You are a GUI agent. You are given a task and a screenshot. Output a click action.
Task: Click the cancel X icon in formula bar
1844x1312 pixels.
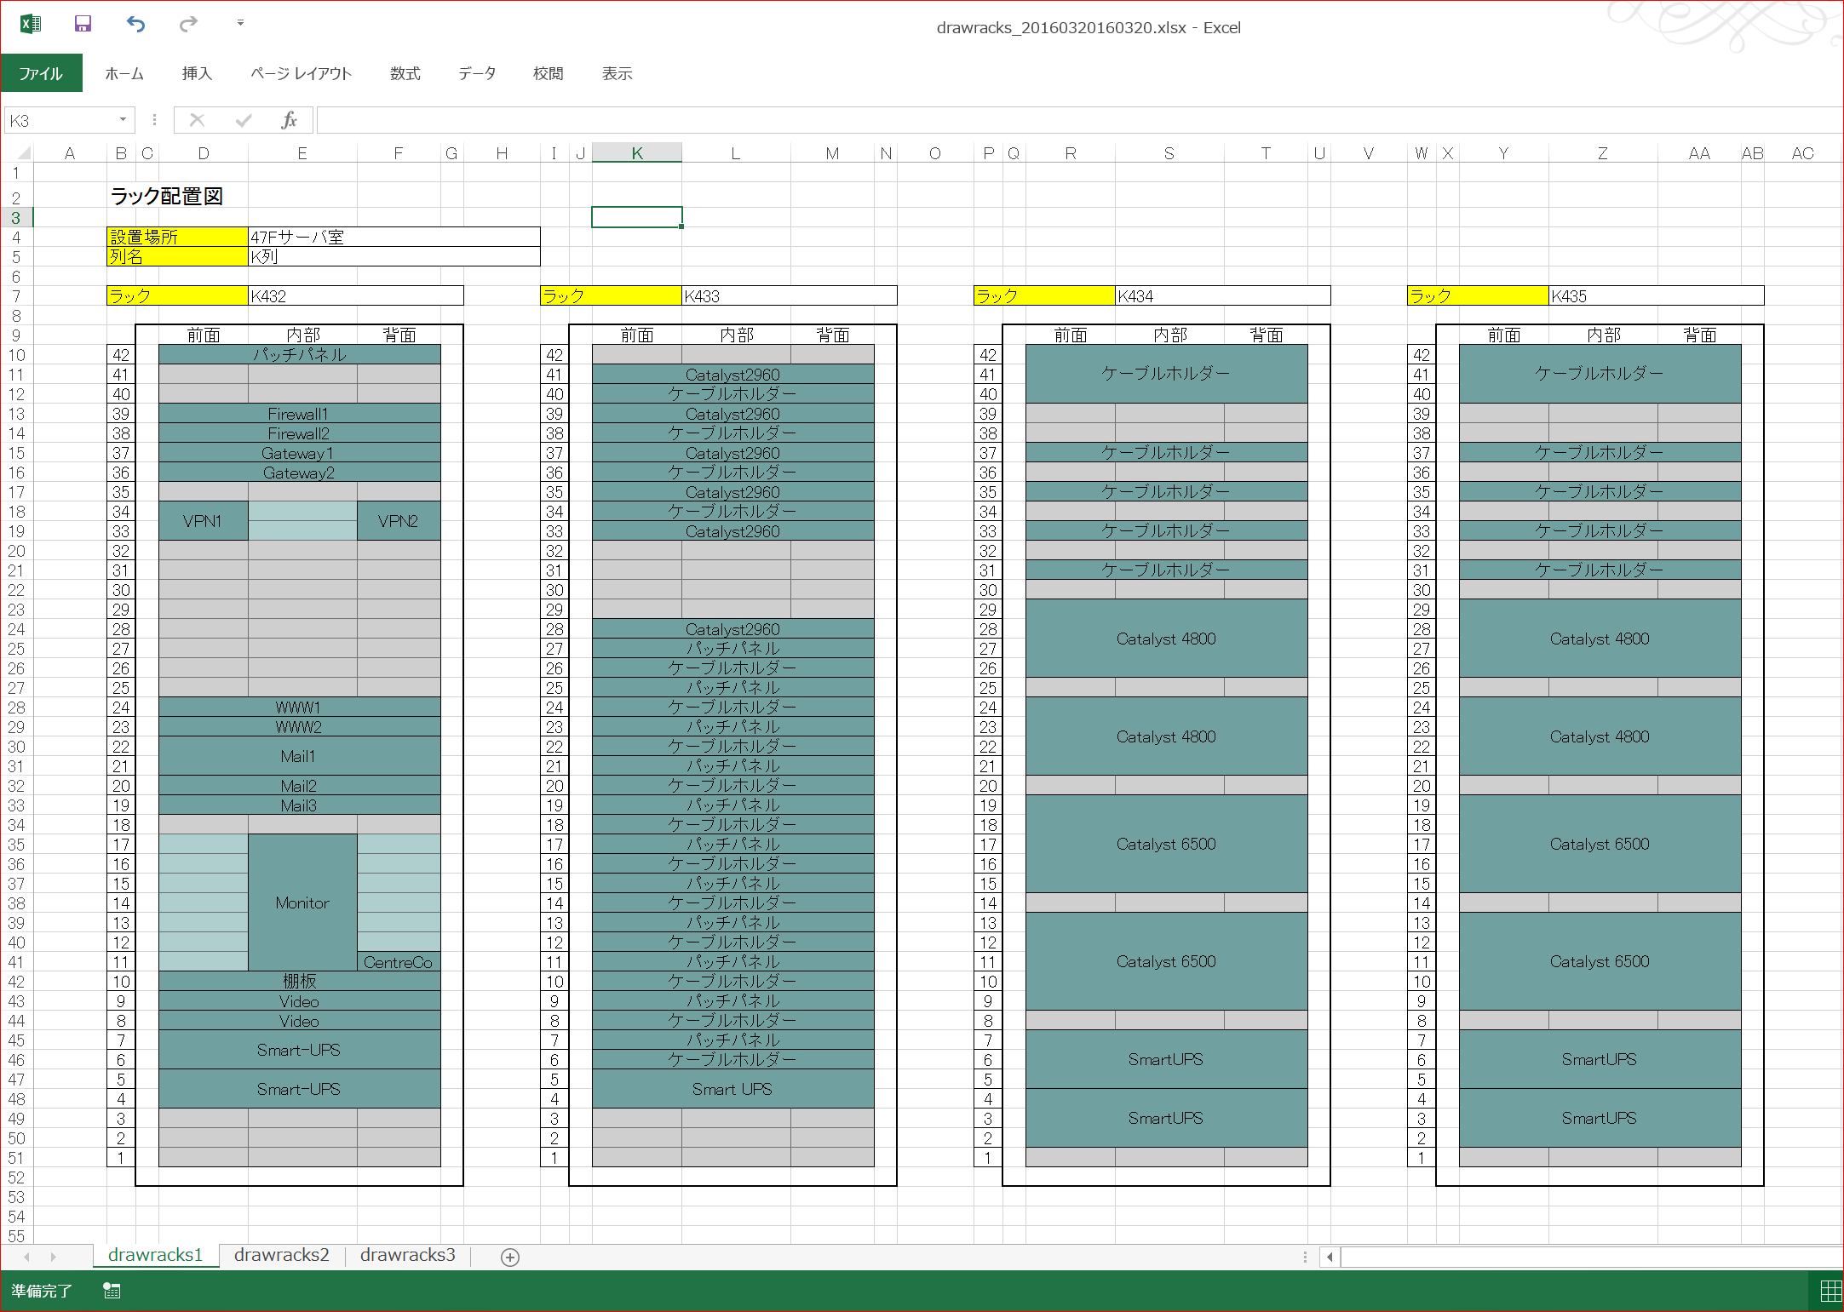coord(197,120)
